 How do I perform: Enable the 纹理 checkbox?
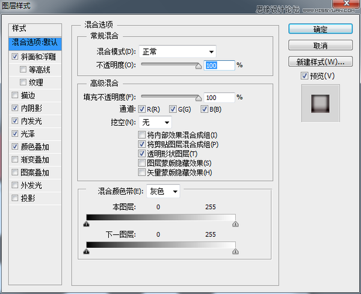click(23, 82)
